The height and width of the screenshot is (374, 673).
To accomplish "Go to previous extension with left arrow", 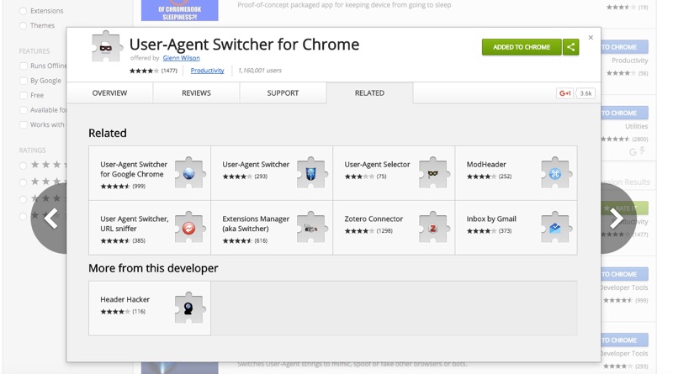I will pos(51,219).
